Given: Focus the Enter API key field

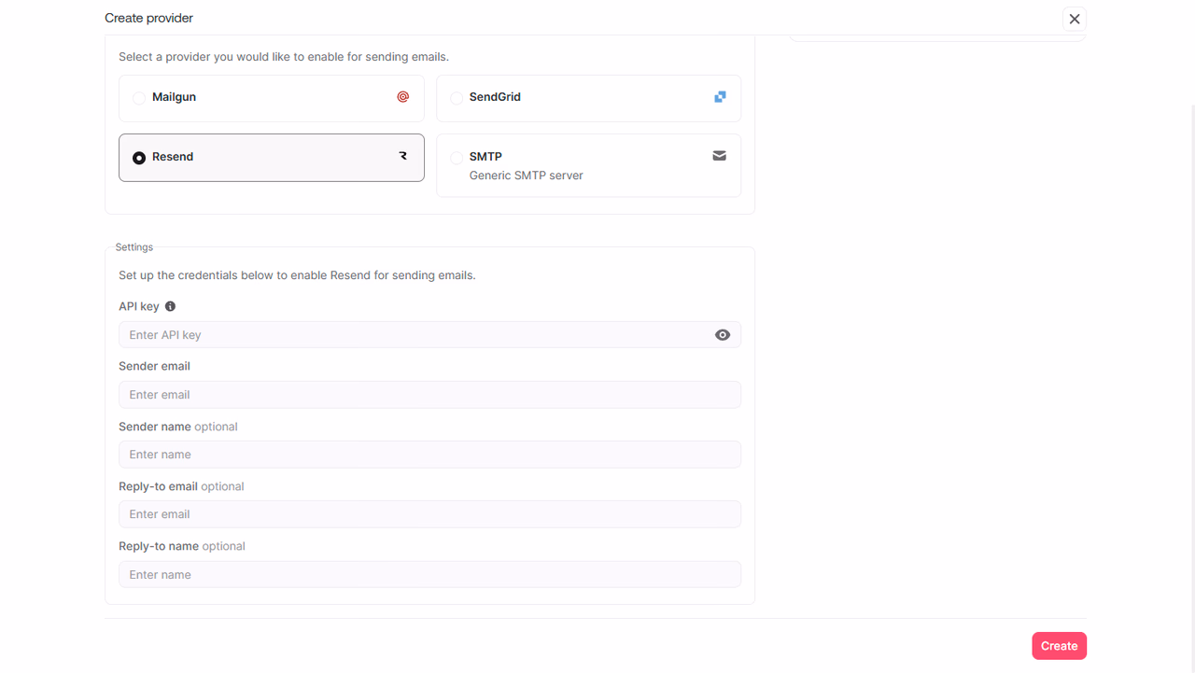Looking at the screenshot, I should click(x=429, y=335).
